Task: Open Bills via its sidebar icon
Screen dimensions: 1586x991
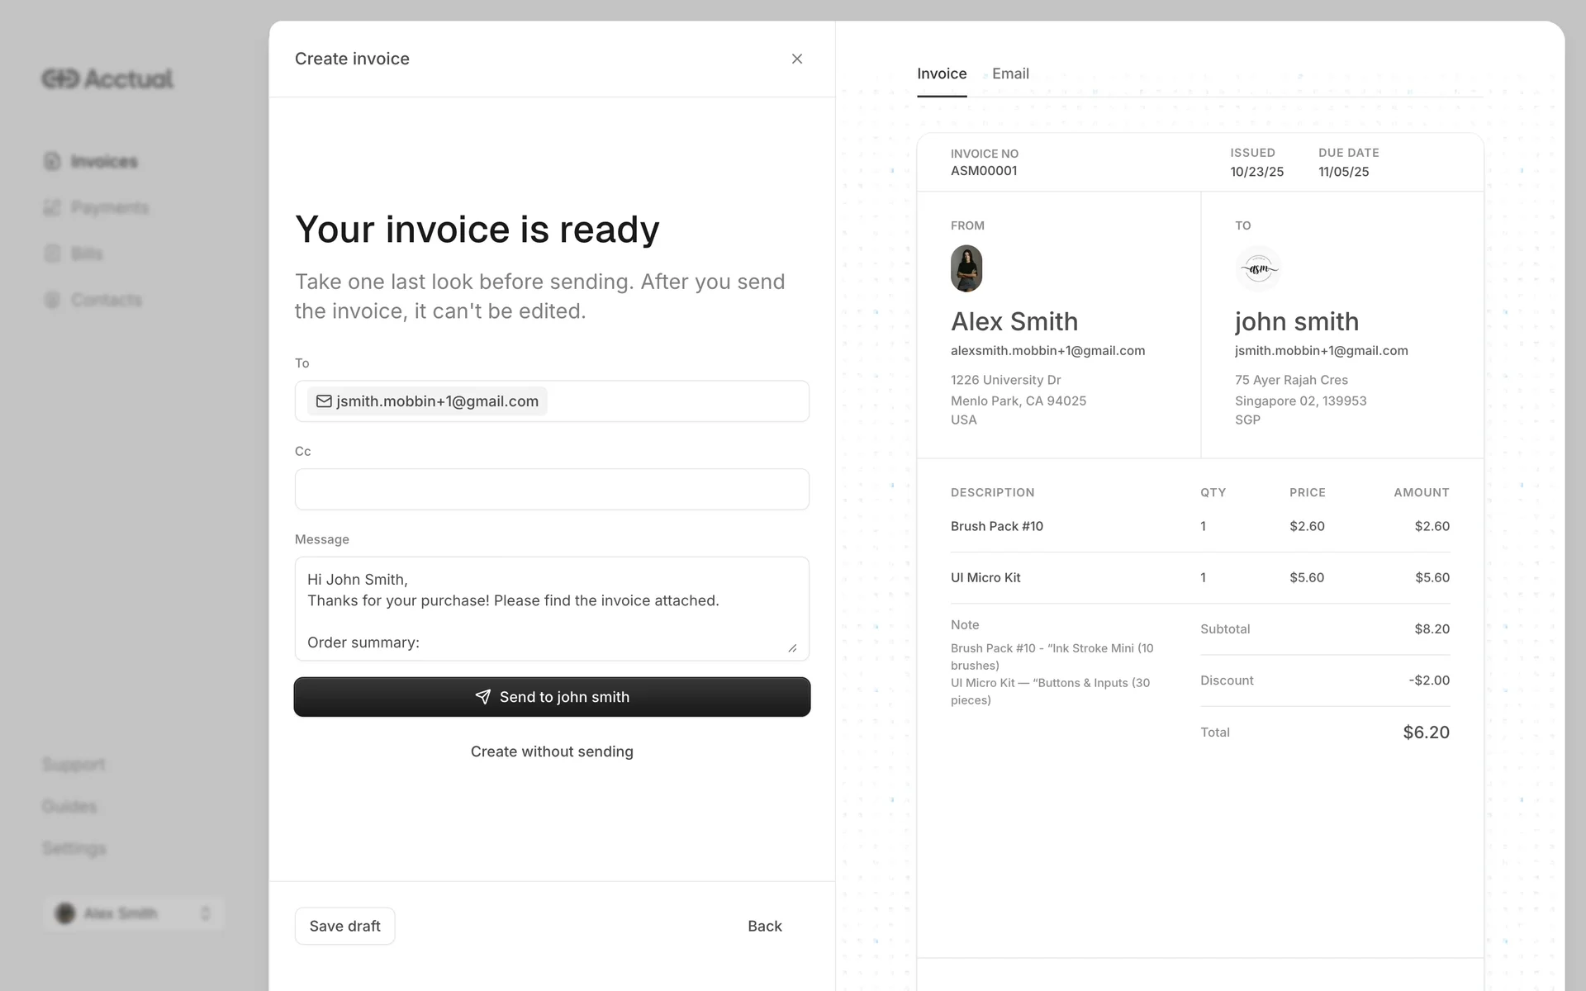Action: [x=52, y=254]
